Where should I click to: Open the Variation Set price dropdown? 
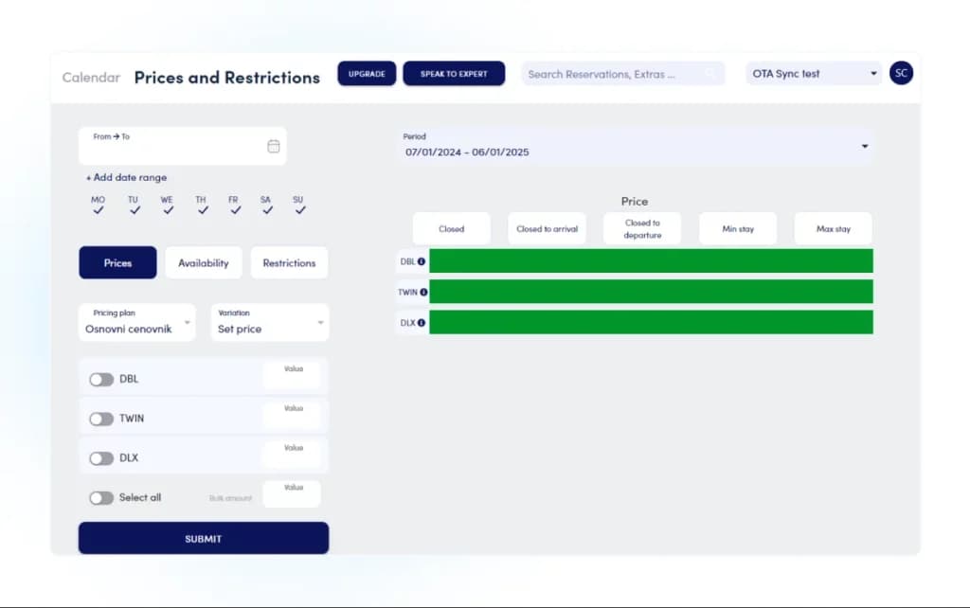pos(270,322)
